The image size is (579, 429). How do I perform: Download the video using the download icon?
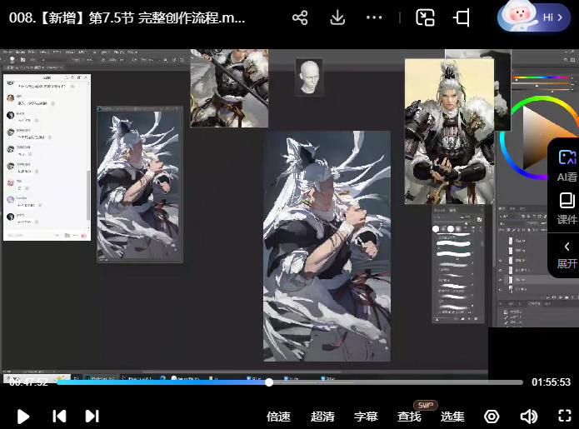[x=337, y=17]
